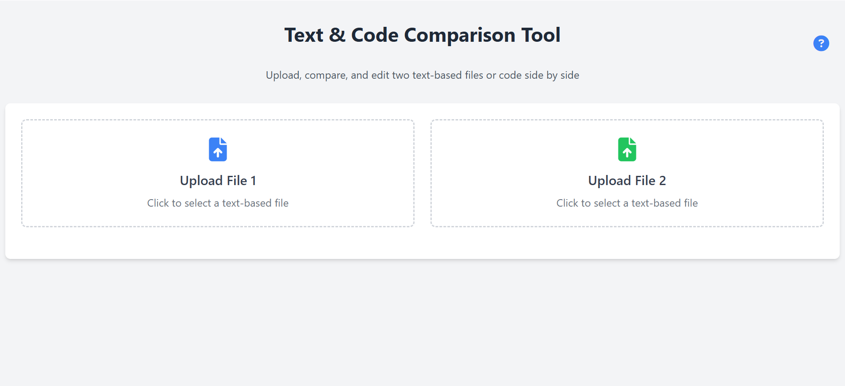845x386 pixels.
Task: Click the subtitle describing side-by-side comparison
Action: click(422, 75)
